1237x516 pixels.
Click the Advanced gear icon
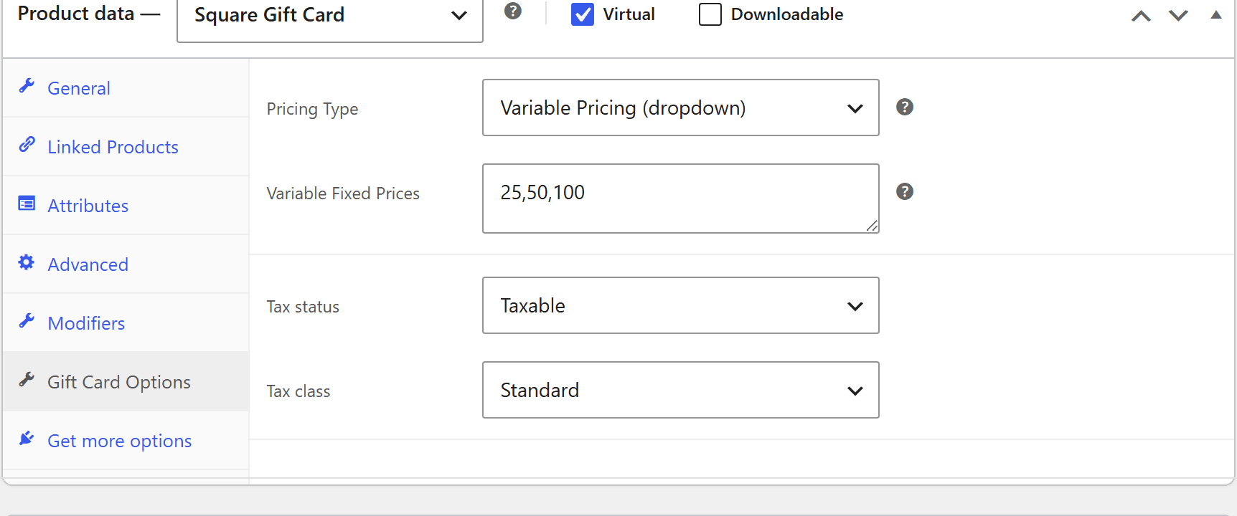tap(27, 262)
